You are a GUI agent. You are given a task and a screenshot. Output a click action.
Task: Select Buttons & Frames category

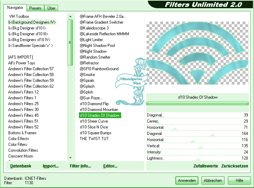click(22, 133)
